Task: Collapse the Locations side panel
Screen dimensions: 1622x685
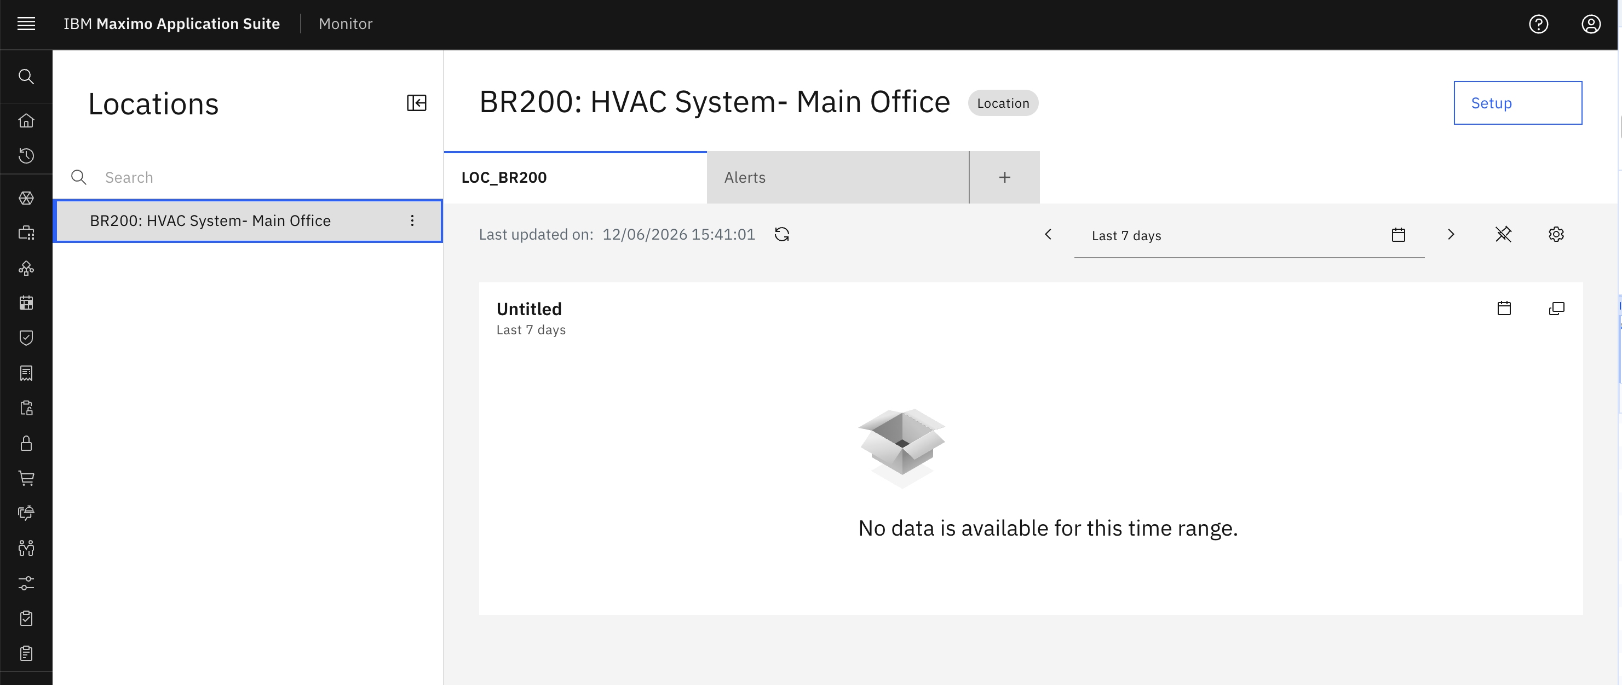Action: 416,103
